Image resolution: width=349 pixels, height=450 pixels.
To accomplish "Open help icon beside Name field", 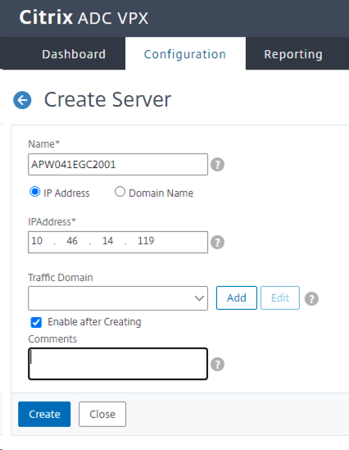I will pyautogui.click(x=217, y=165).
